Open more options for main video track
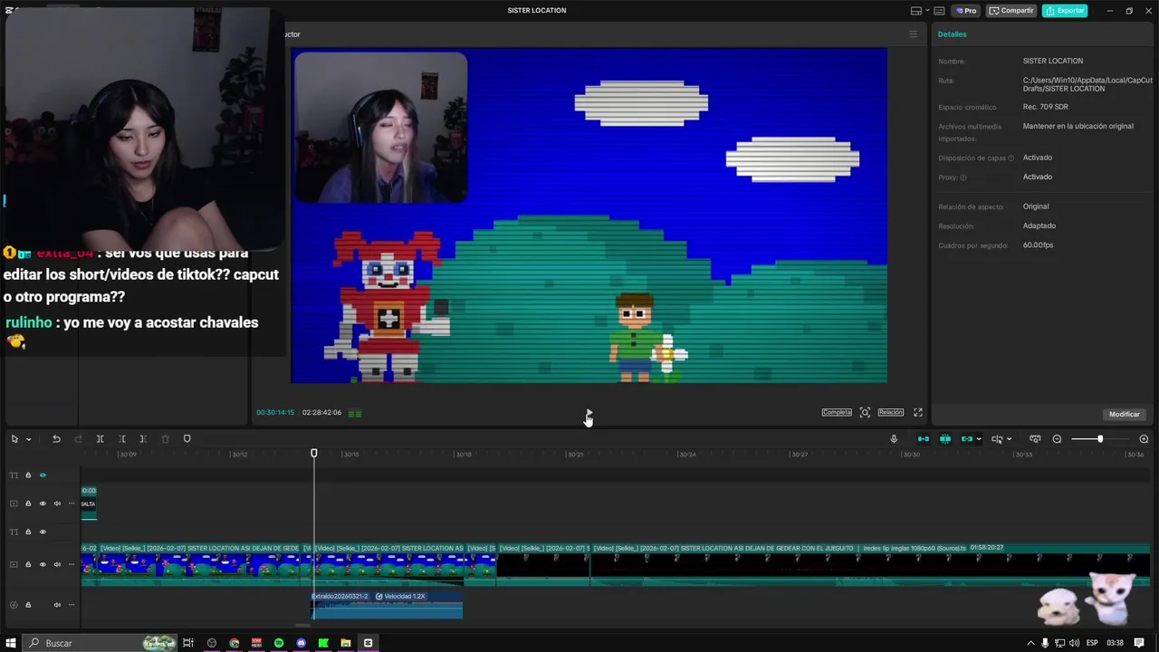1159x652 pixels. click(x=72, y=564)
